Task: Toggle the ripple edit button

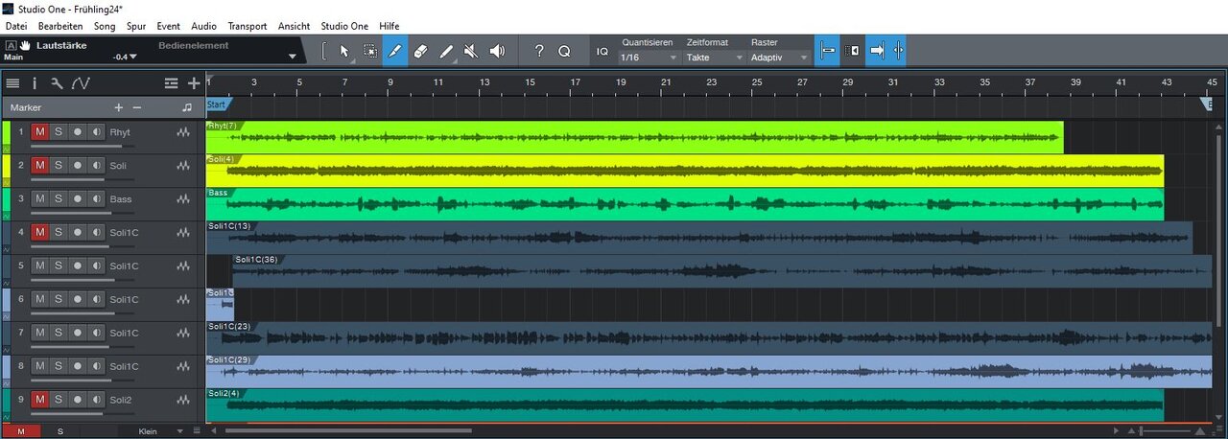Action: (852, 51)
